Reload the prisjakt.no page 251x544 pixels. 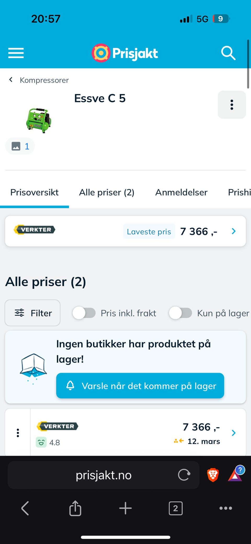(184, 475)
